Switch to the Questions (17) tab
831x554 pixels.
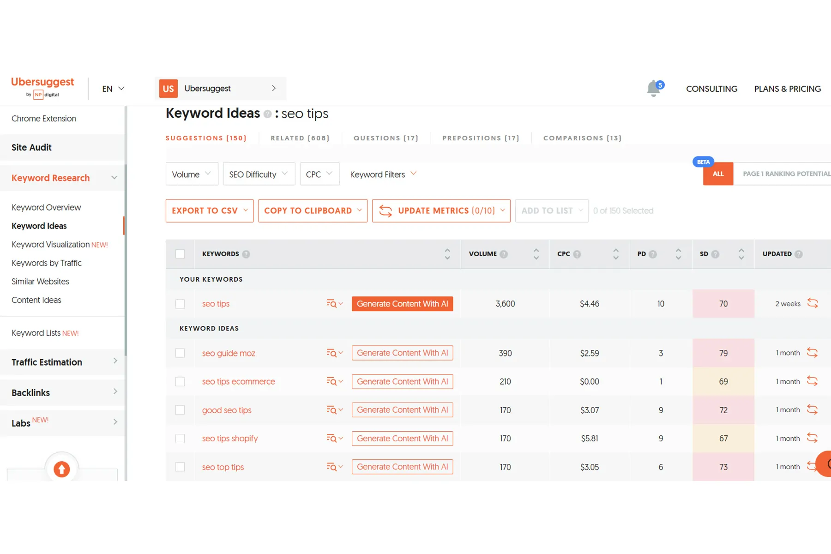click(386, 138)
